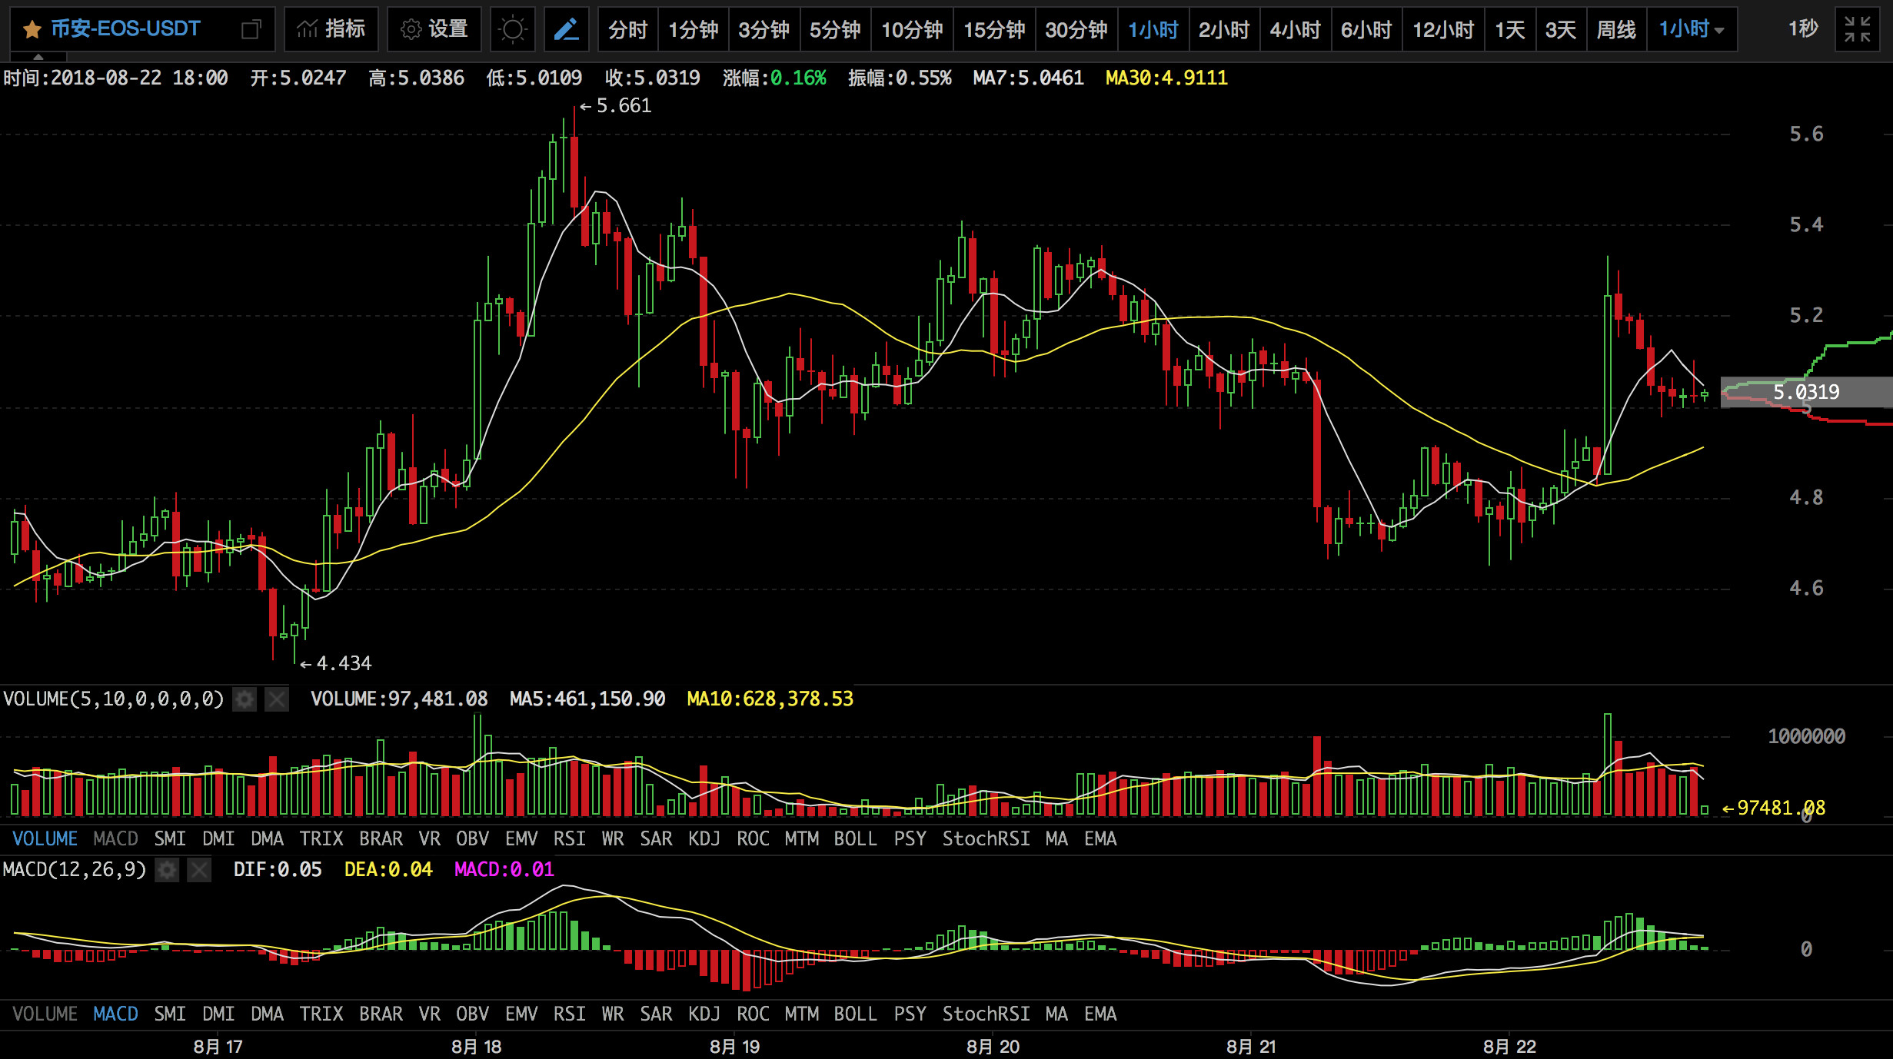The height and width of the screenshot is (1059, 1893).
Task: Select the 12小时 interval
Action: (x=1443, y=30)
